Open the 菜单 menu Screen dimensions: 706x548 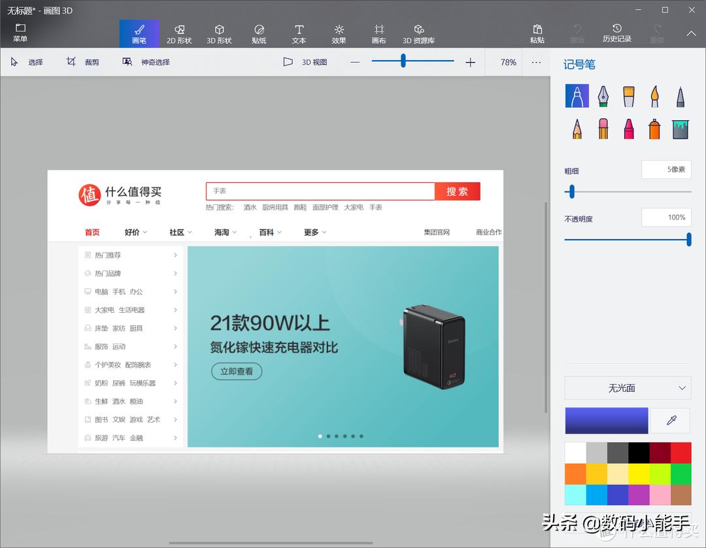[20, 29]
